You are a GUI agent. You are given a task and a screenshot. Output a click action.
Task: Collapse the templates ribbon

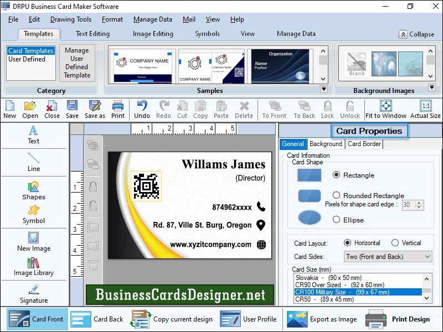(x=415, y=34)
